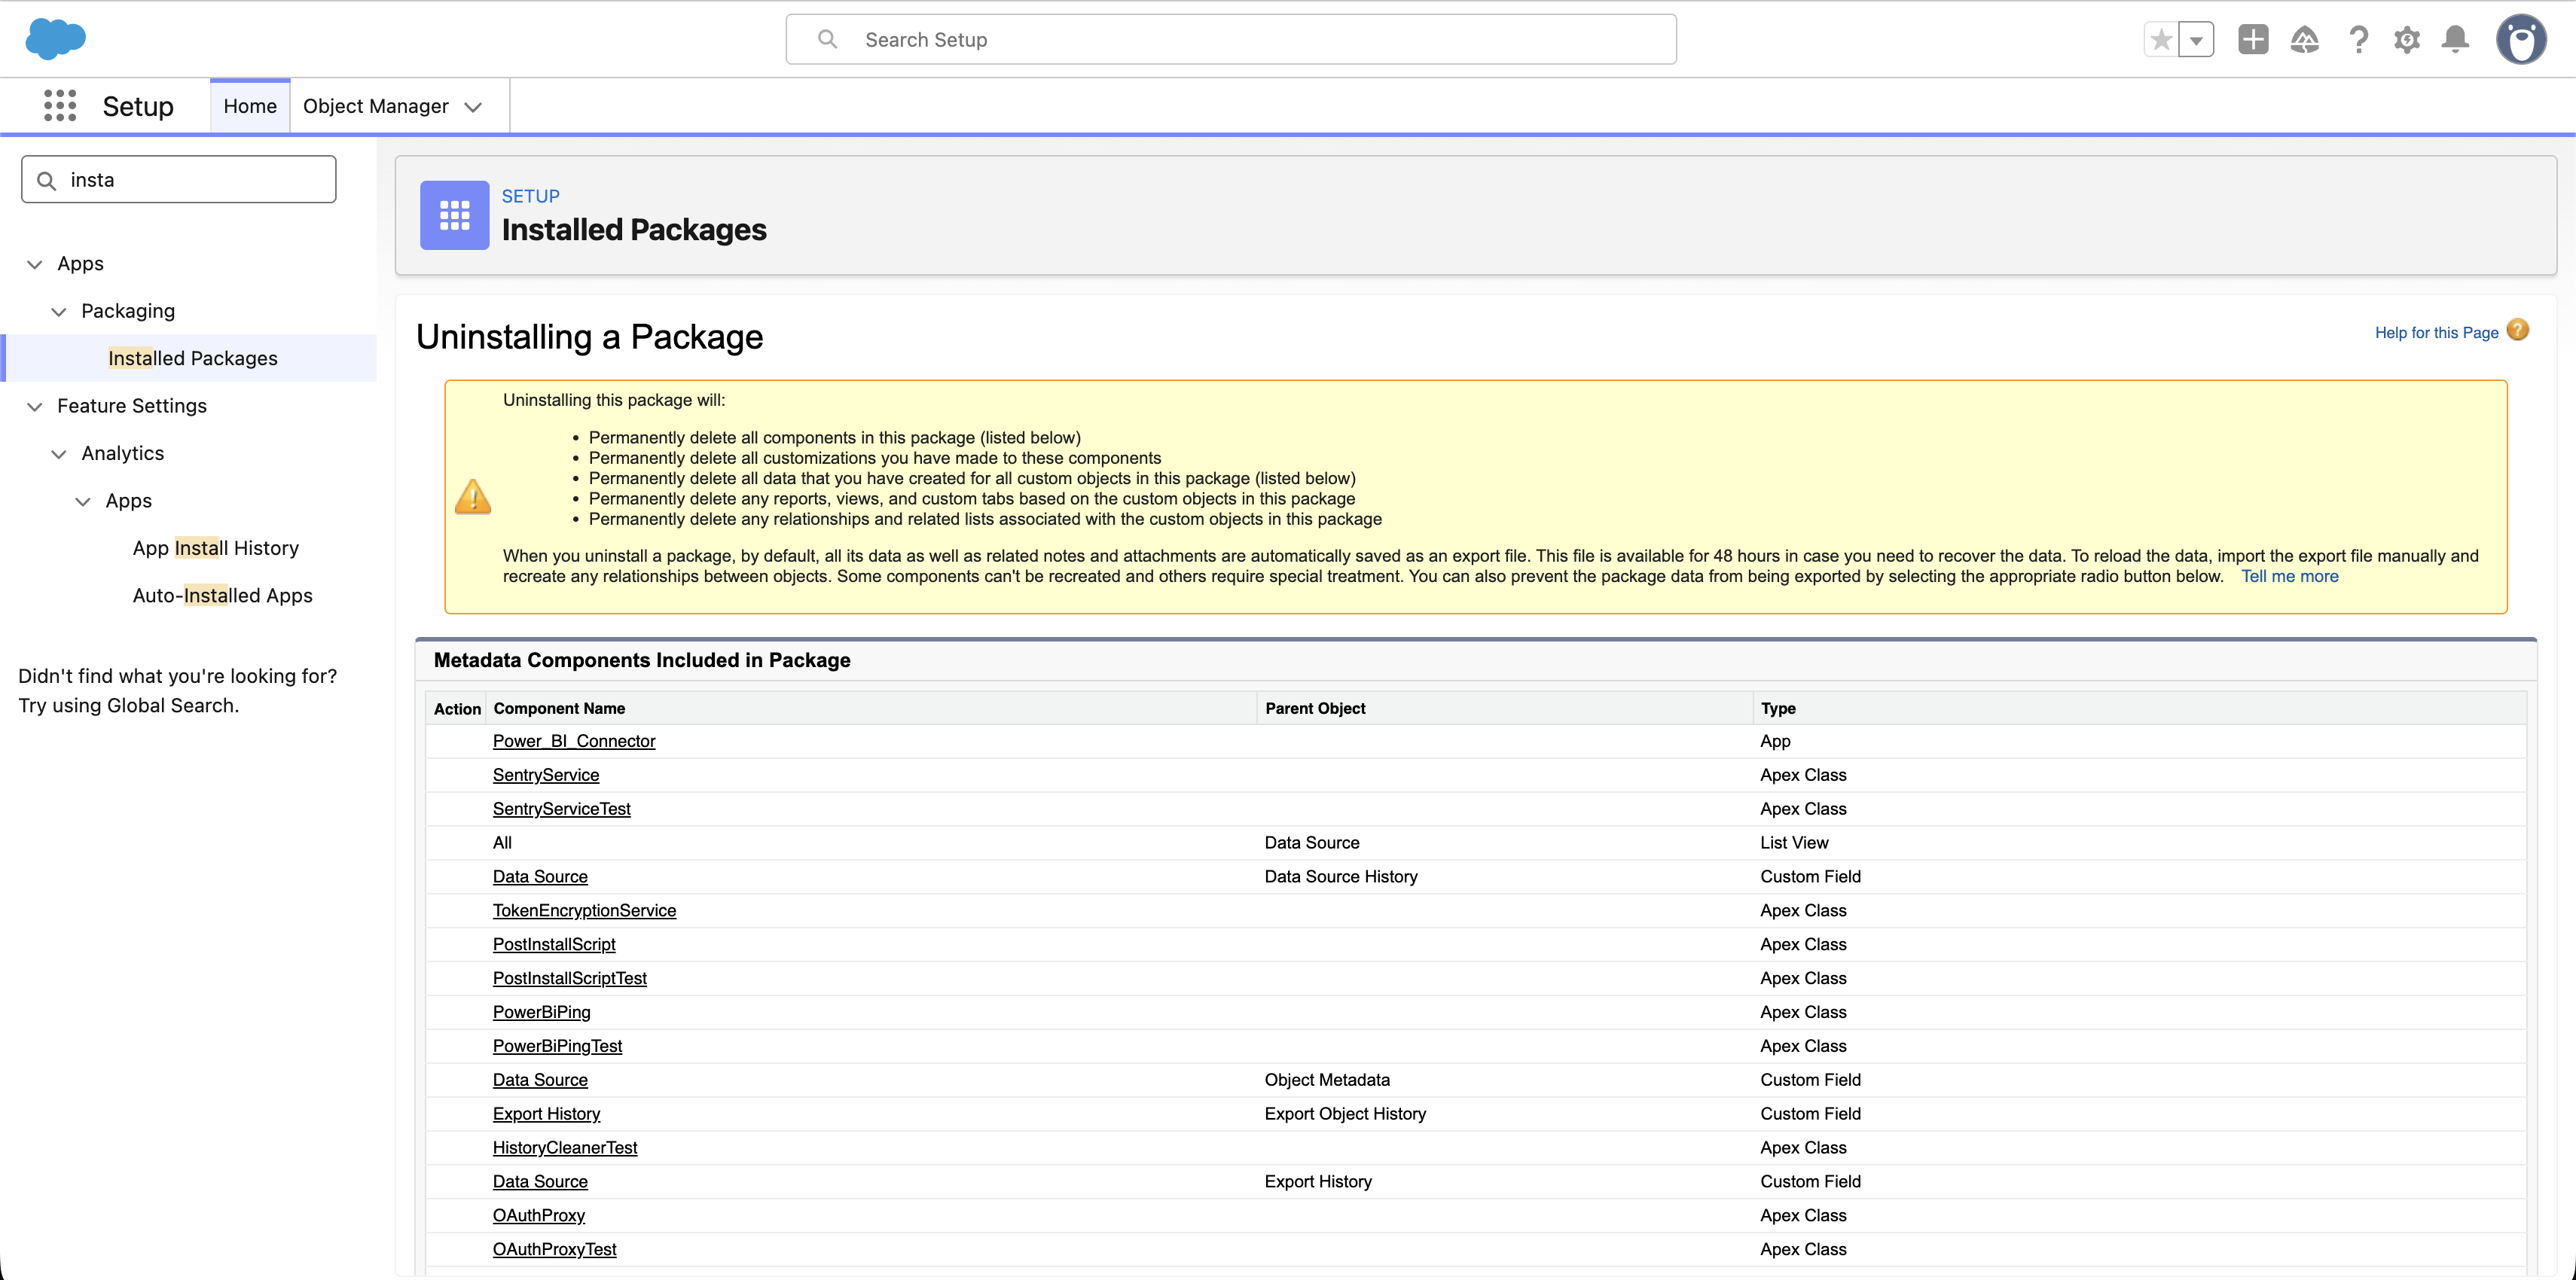Open Data Source link in Object Metadata row
Image resolution: width=2576 pixels, height=1280 pixels.
click(540, 1081)
